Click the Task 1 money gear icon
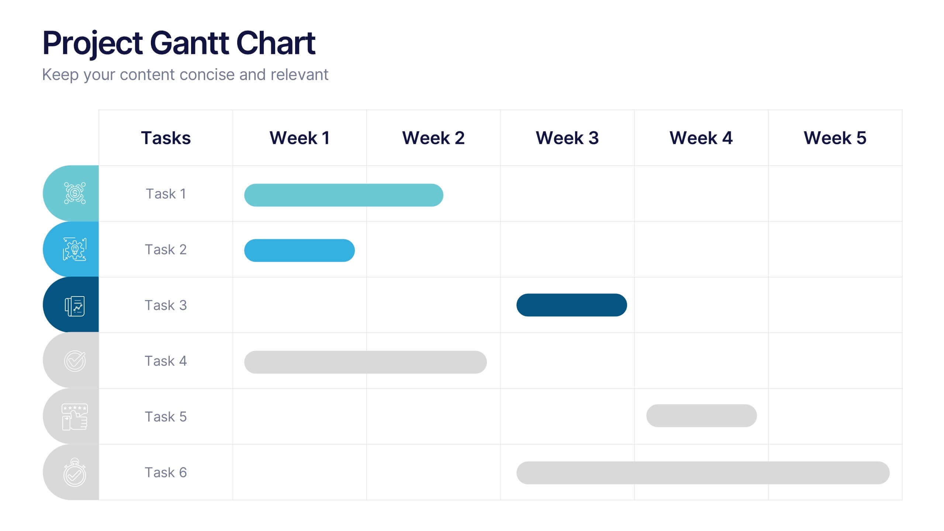This screenshot has width=944, height=531. coord(75,193)
